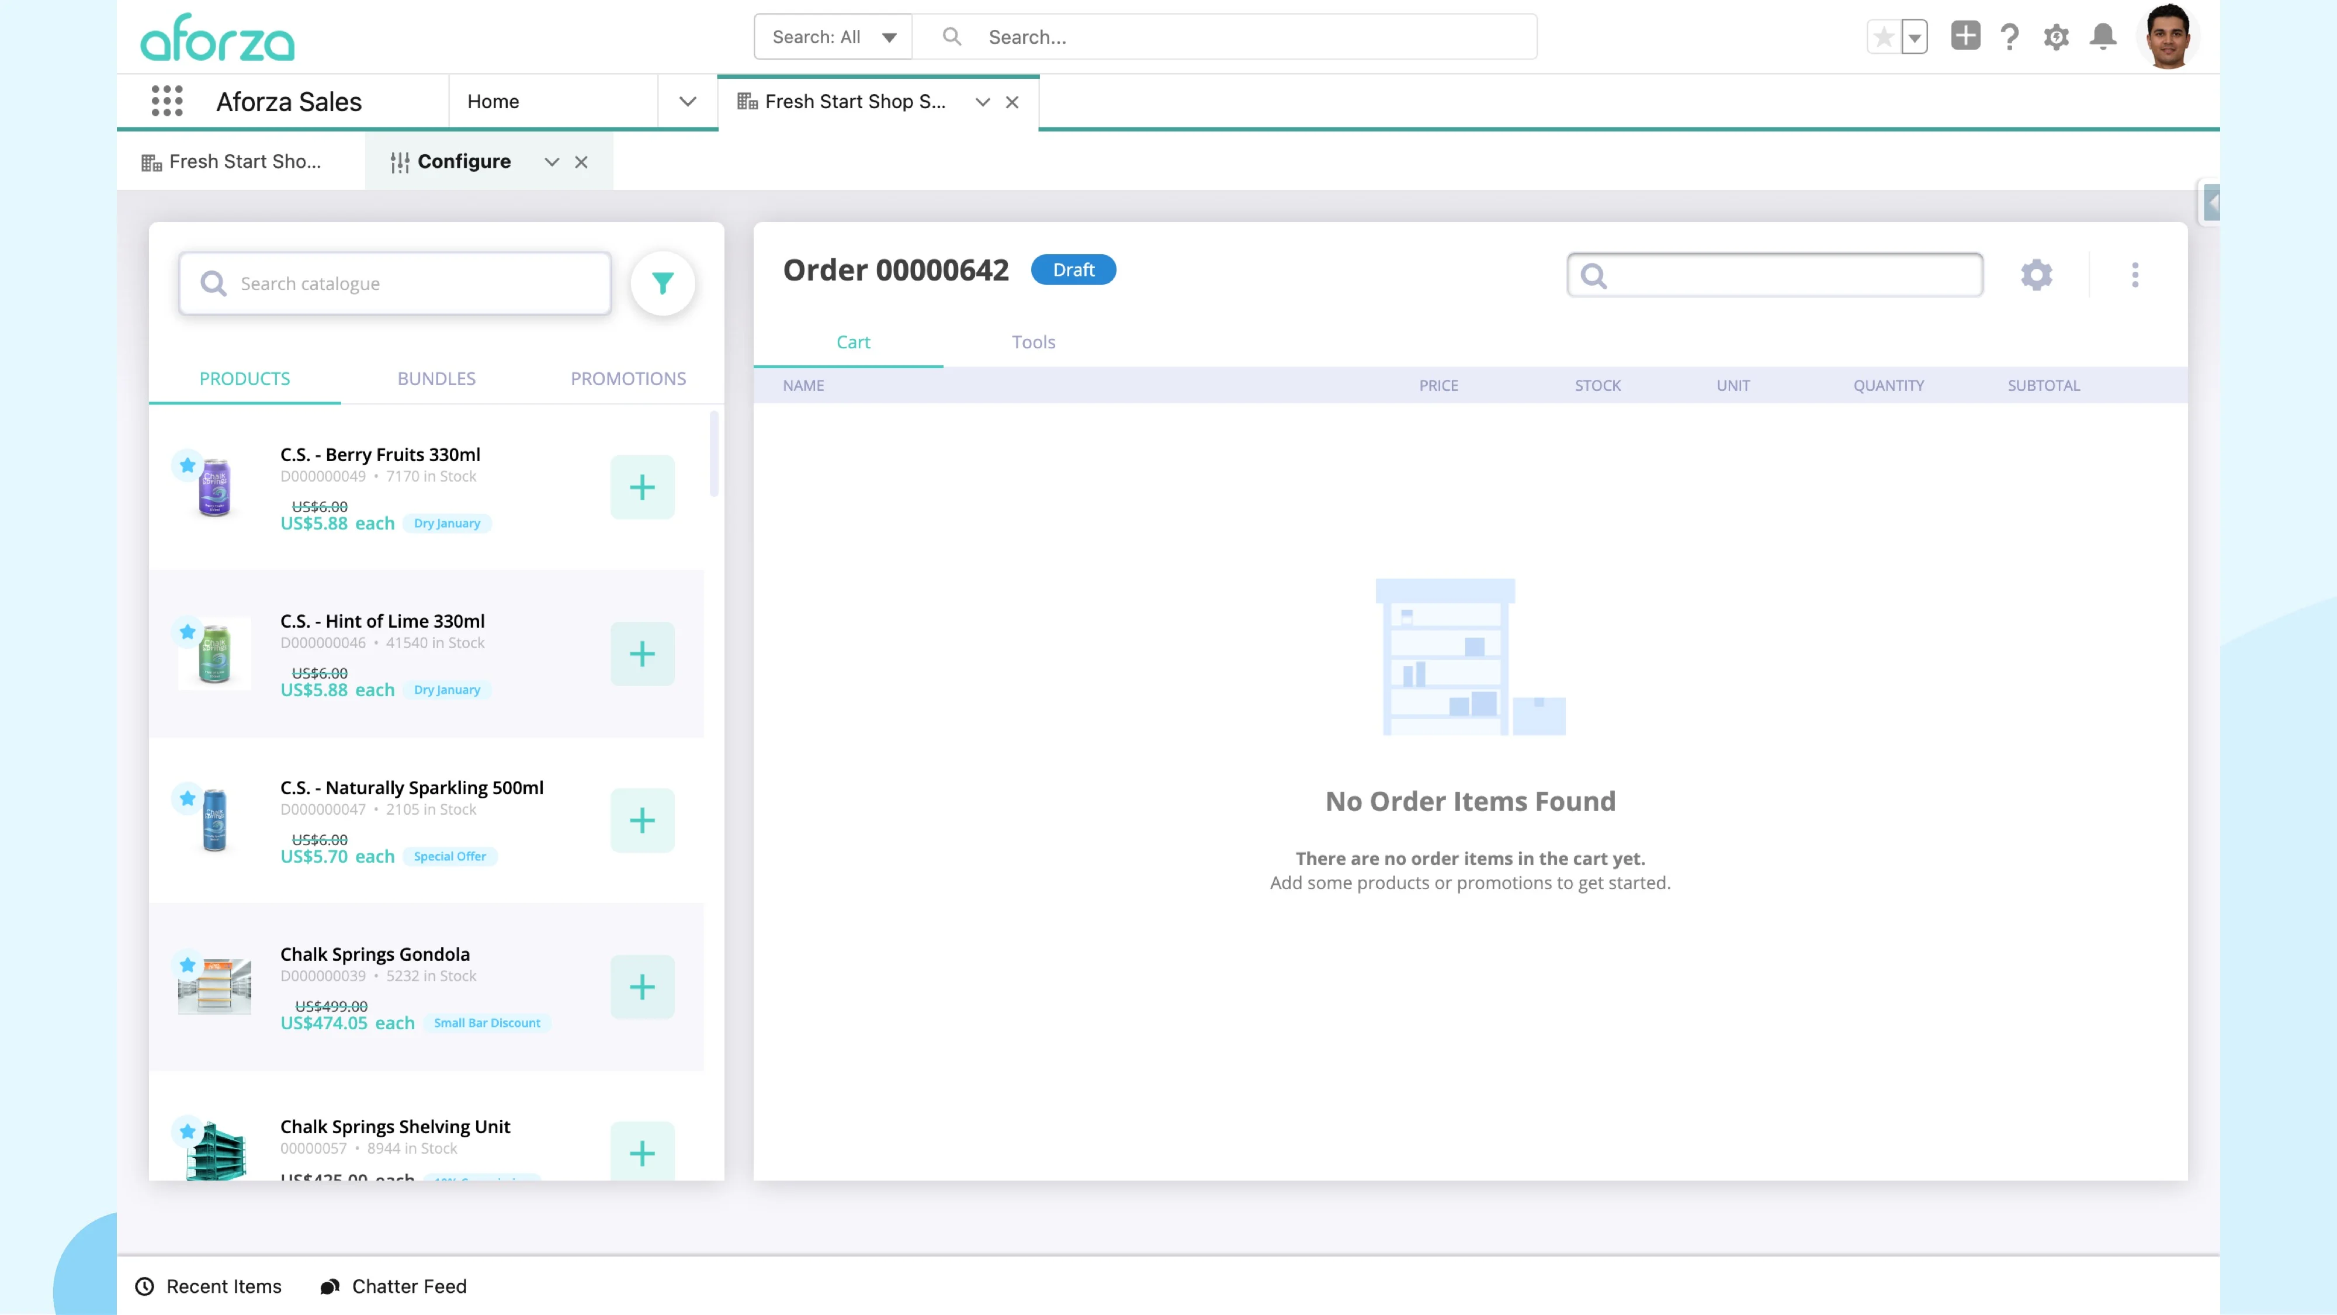Switch to the BUNDLES tab
This screenshot has width=2337, height=1315.
(x=436, y=379)
